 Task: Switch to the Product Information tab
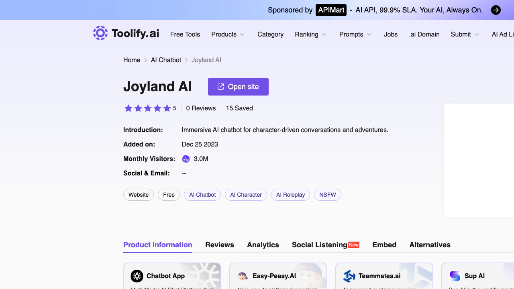tap(158, 245)
